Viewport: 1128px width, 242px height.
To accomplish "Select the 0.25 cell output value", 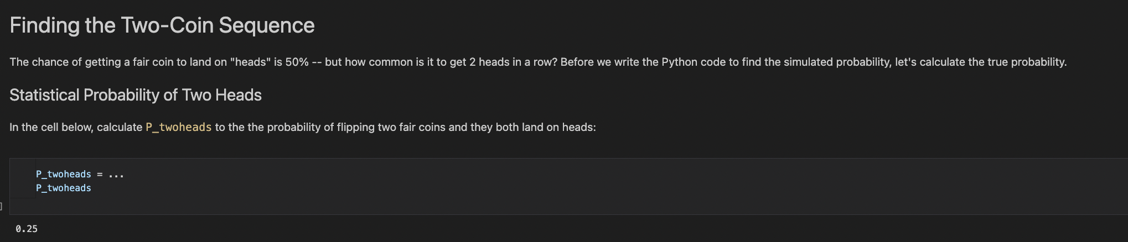I will point(27,229).
